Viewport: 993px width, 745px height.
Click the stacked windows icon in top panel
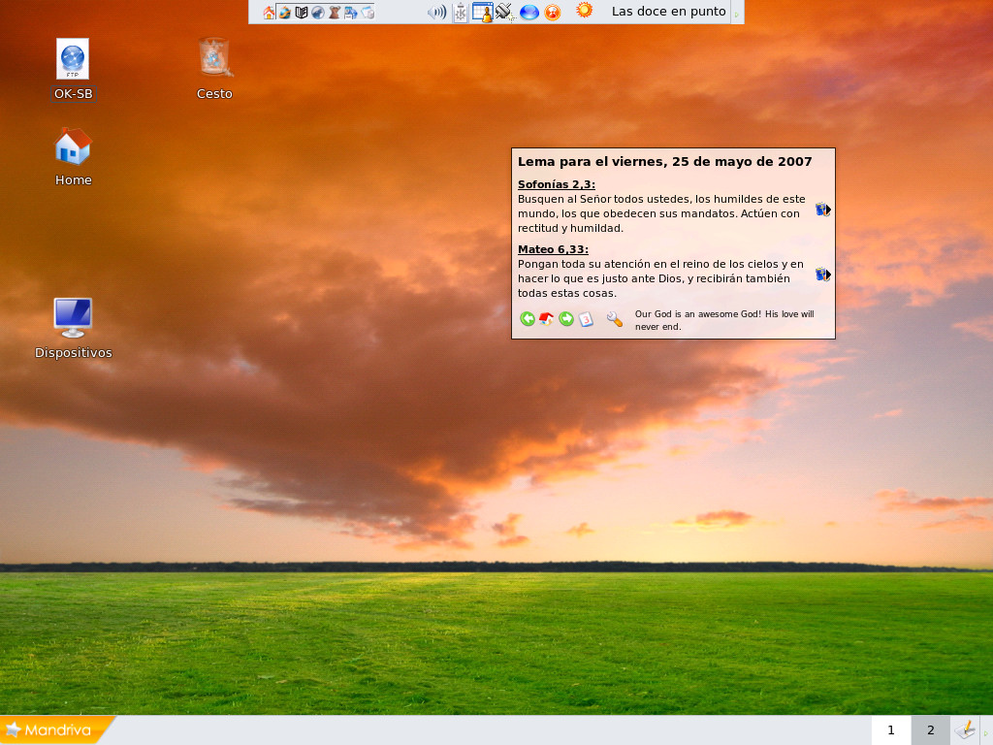[368, 13]
